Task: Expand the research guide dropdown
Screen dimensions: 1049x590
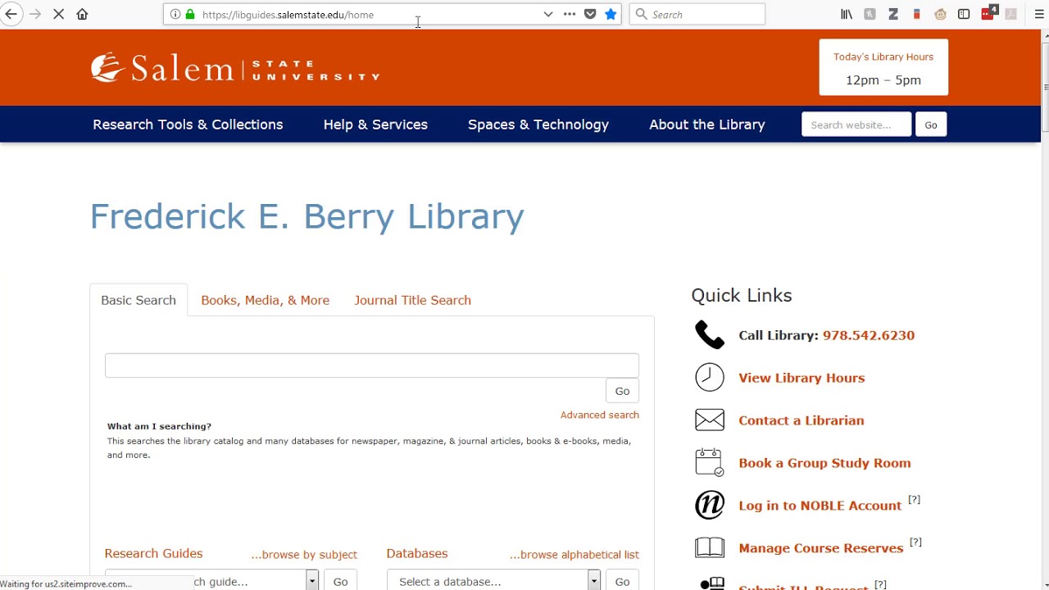Action: pos(312,581)
